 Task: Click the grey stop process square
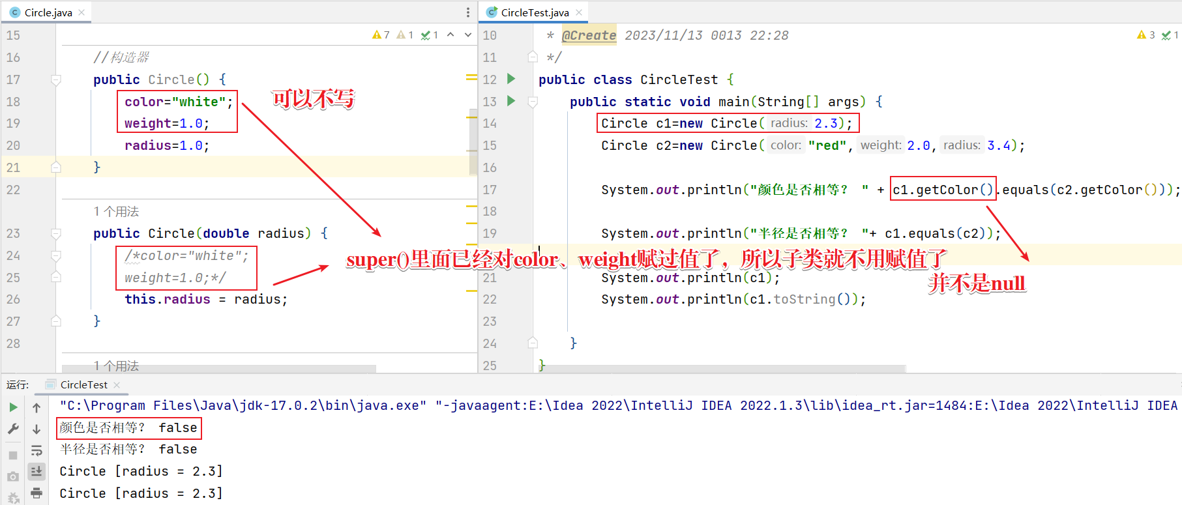click(13, 455)
